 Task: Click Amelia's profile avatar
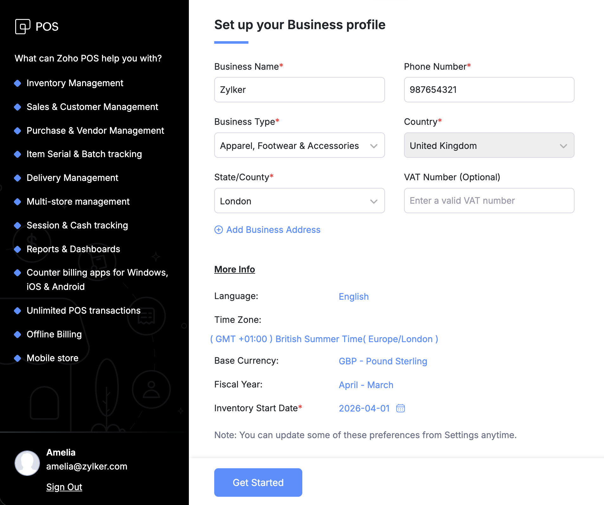[x=27, y=463]
